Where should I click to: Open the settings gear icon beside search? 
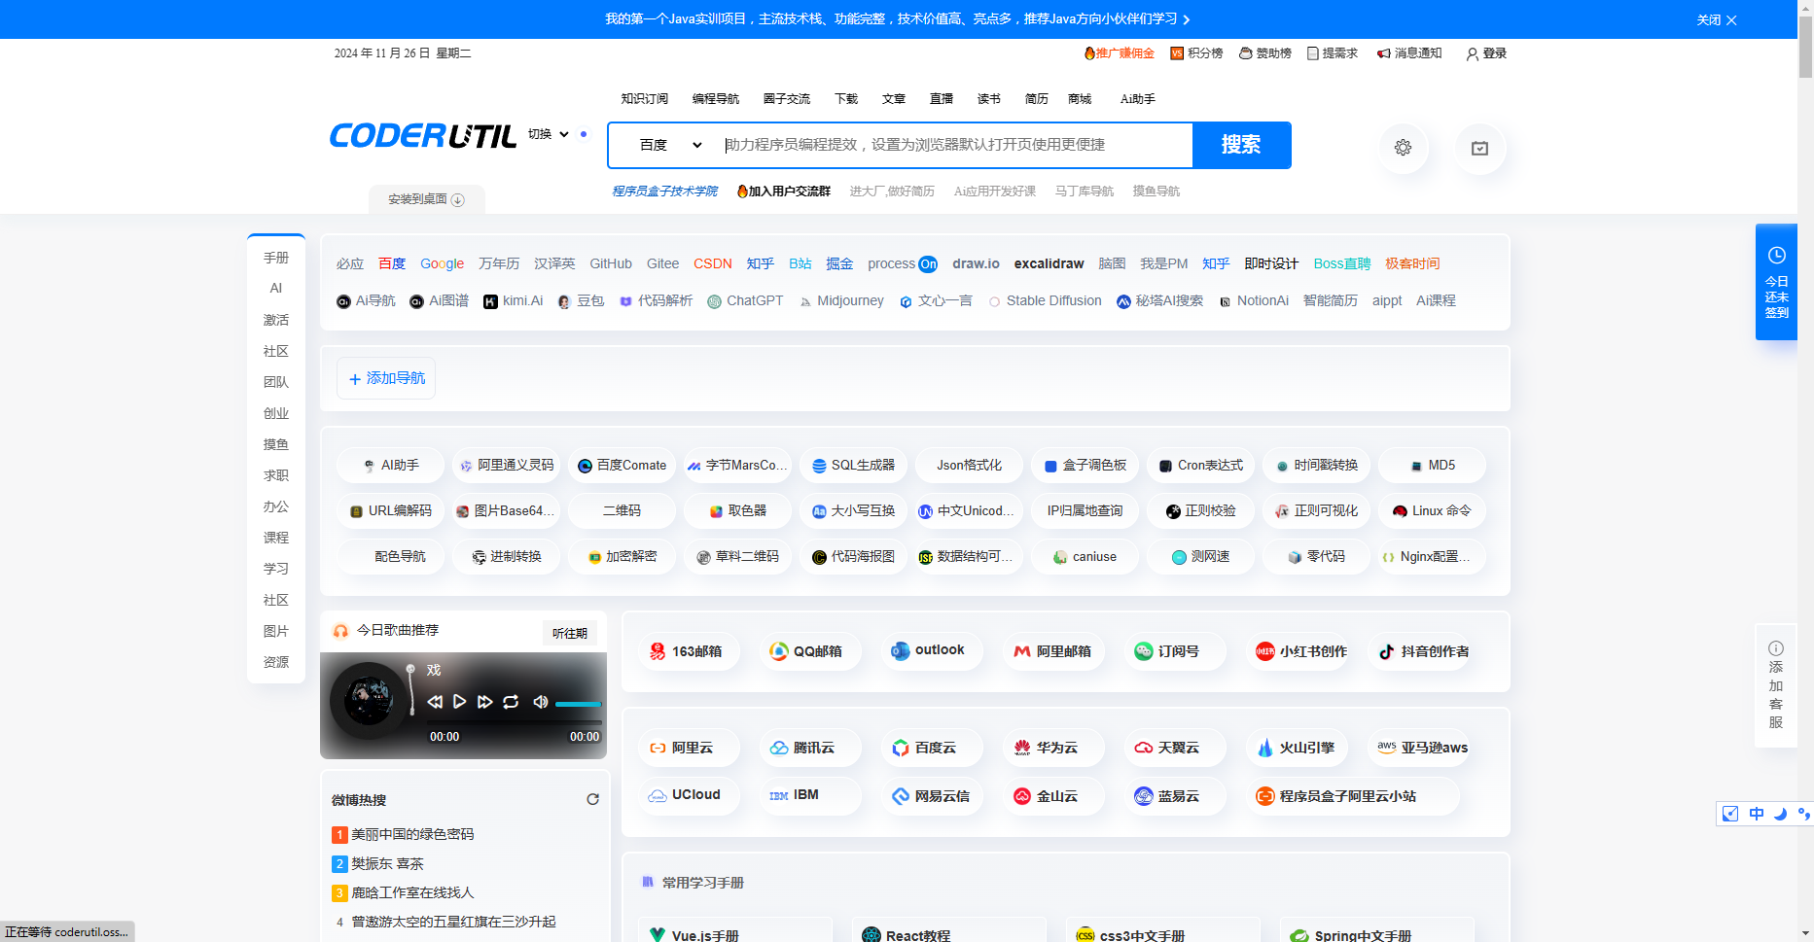pos(1403,148)
